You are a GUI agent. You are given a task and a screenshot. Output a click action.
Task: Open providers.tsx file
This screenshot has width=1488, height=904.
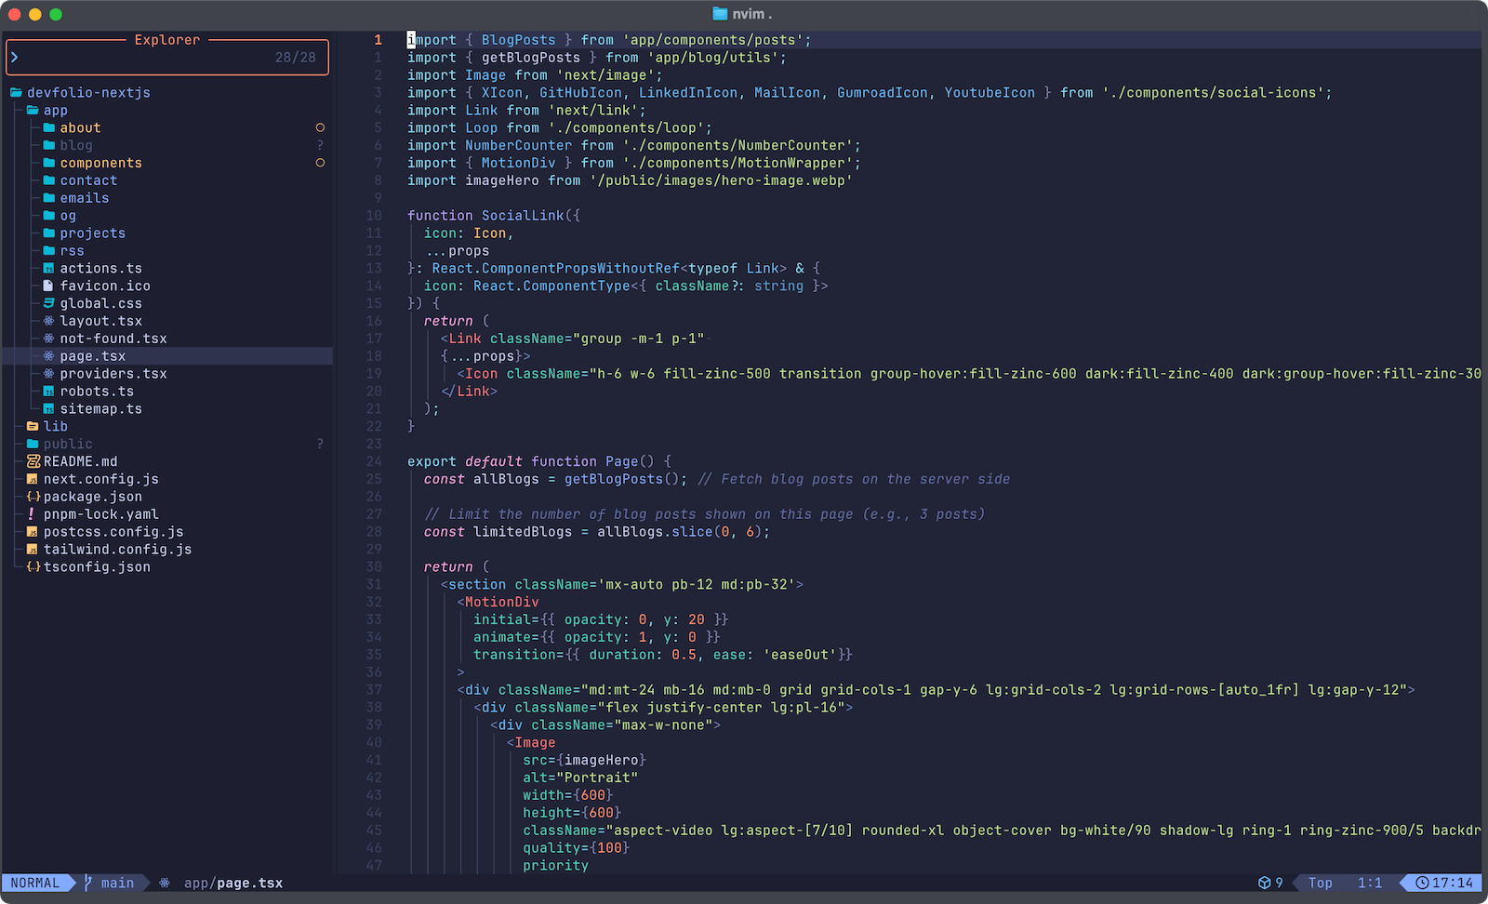pyautogui.click(x=113, y=374)
